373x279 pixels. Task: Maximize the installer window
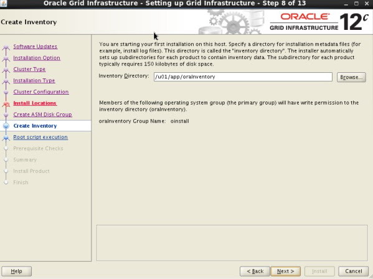[x=356, y=4]
